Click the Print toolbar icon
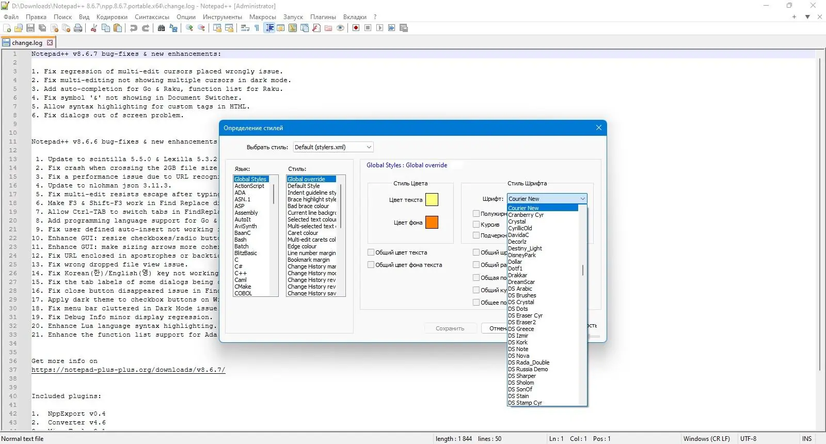Viewport: 826px width, 444px height. click(x=78, y=28)
